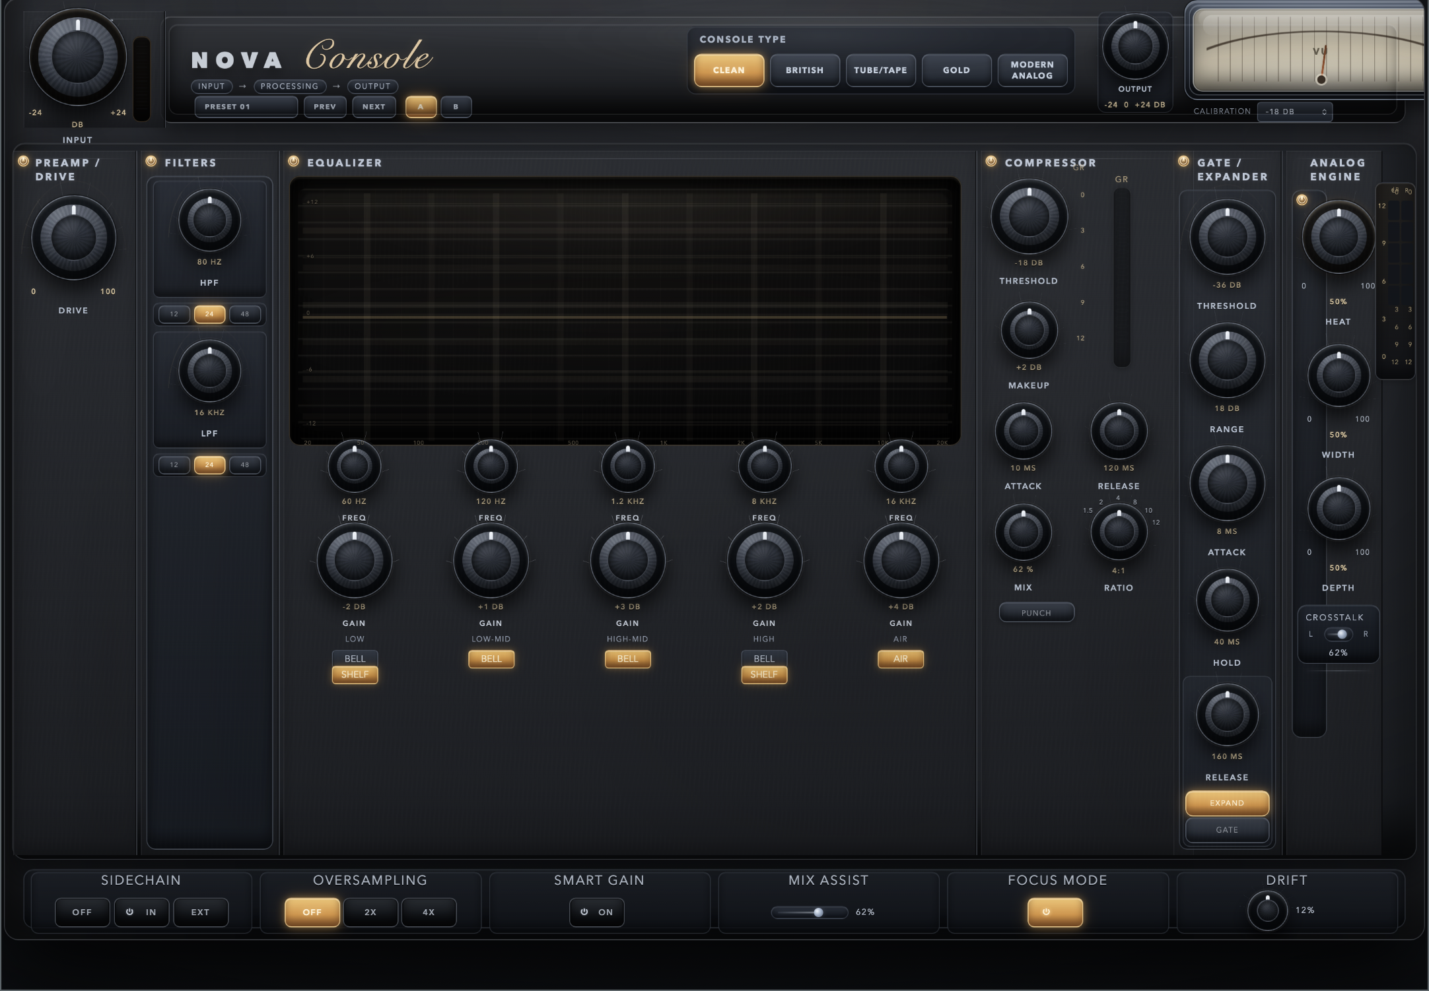Click the Drift knob
Screen dimensions: 1429x991
pyautogui.click(x=1267, y=911)
